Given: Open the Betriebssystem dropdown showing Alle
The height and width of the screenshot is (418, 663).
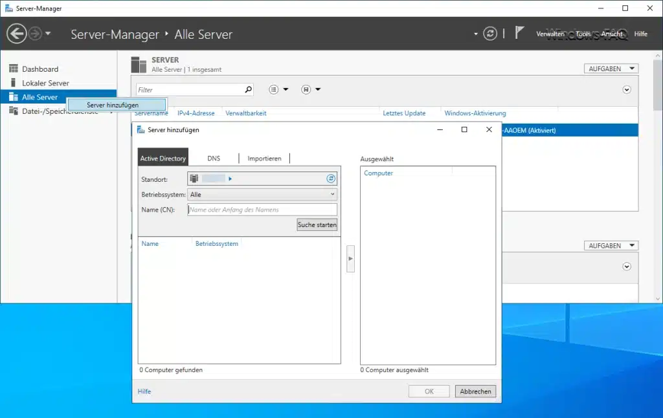Looking at the screenshot, I should (x=262, y=193).
